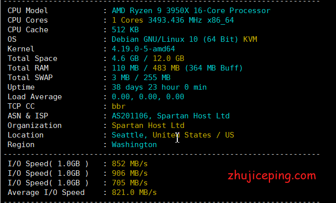Select the 'Average I/O Speed' label

click(x=46, y=192)
